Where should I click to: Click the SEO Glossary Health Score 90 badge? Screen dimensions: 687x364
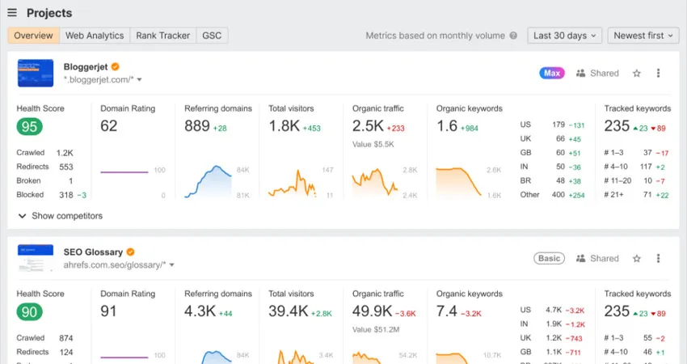point(29,311)
